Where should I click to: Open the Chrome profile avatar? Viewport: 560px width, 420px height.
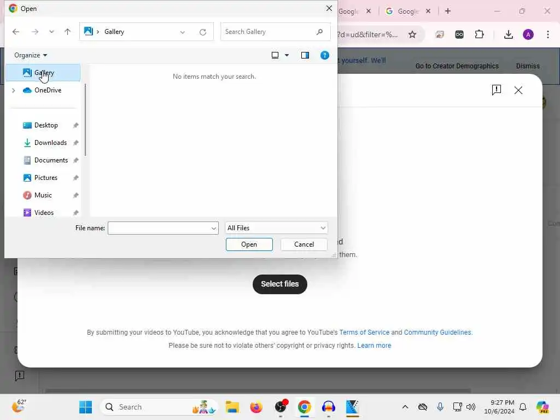tap(528, 34)
